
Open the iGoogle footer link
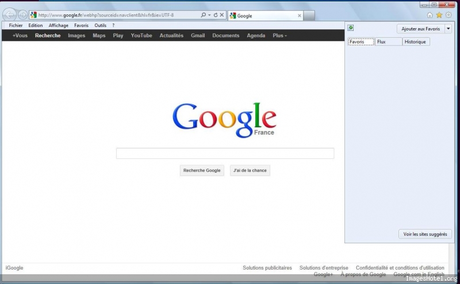(14, 268)
